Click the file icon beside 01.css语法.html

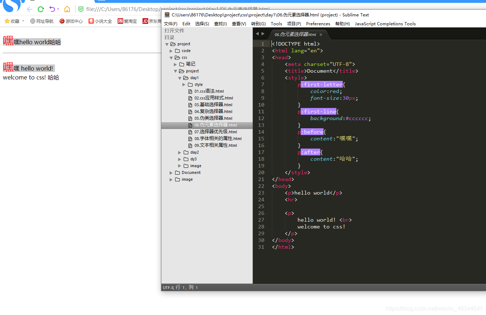[x=190, y=91]
